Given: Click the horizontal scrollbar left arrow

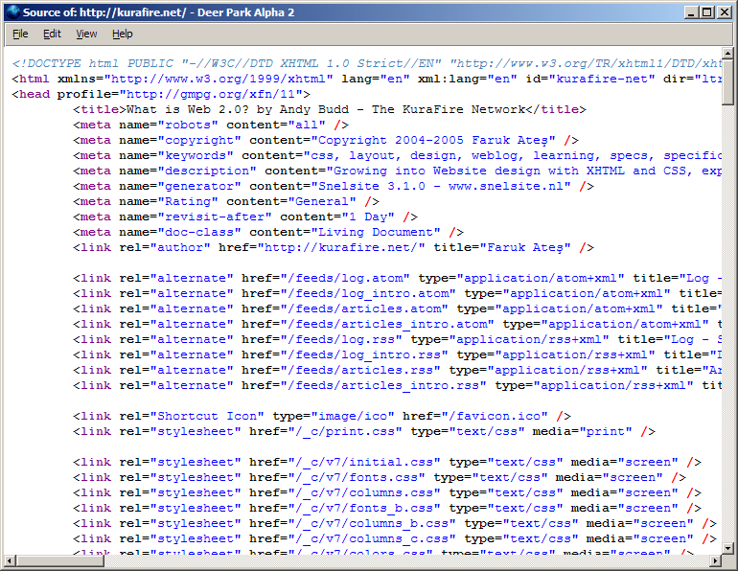Looking at the screenshot, I should coord(12,560).
